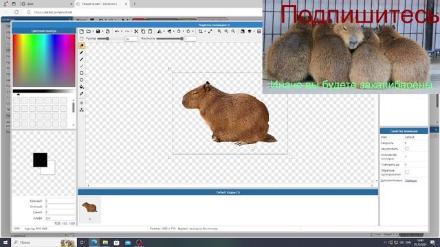Adjust the hardness slider handle

pyautogui.click(x=181, y=38)
